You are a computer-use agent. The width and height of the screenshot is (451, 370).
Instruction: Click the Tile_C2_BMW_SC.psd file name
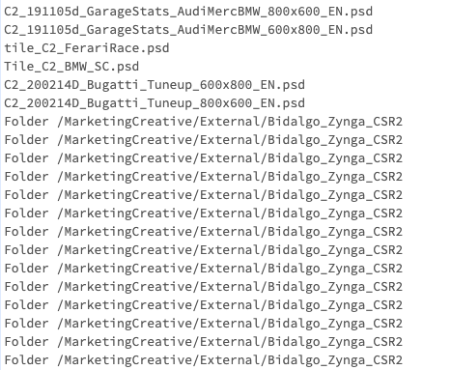coord(71,67)
